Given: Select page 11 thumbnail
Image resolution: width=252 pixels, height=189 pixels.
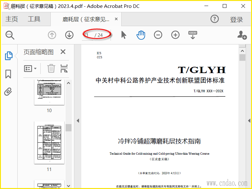Looking at the screenshot, I should coord(49,143).
